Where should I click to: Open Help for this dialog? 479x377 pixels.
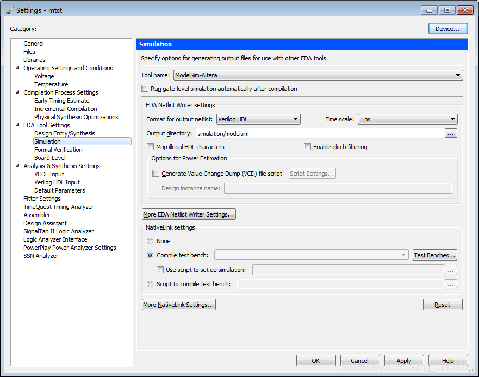pos(448,361)
